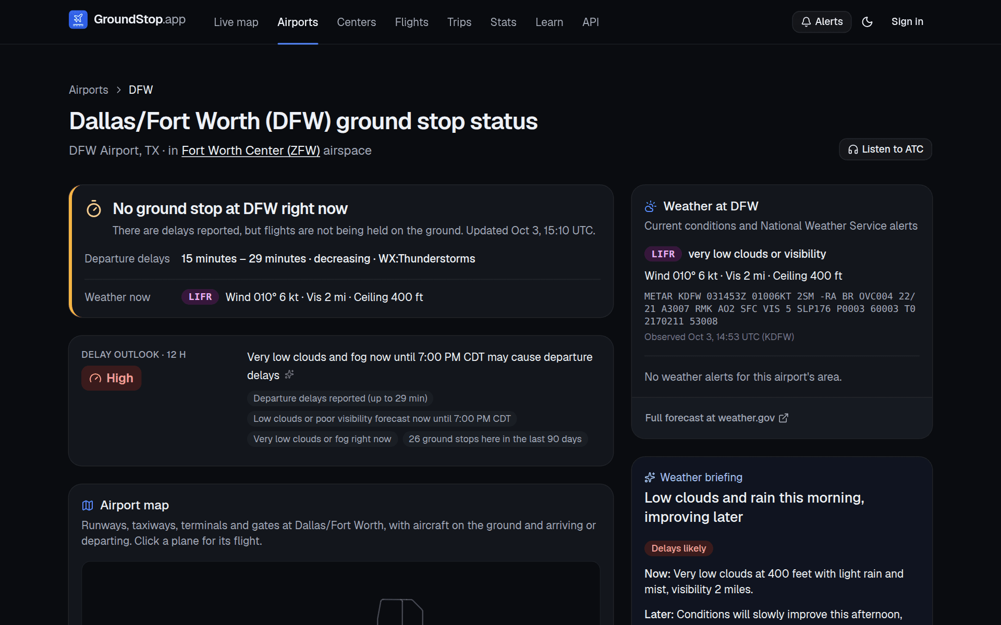Click the Delays likely badge

click(x=678, y=548)
